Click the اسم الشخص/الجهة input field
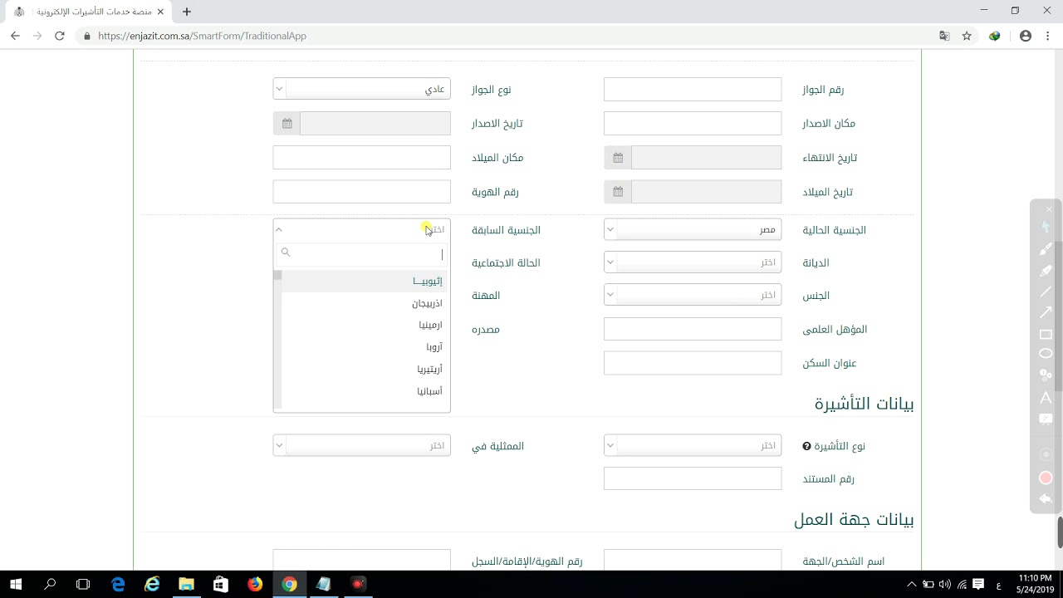Image resolution: width=1063 pixels, height=598 pixels. tap(693, 561)
